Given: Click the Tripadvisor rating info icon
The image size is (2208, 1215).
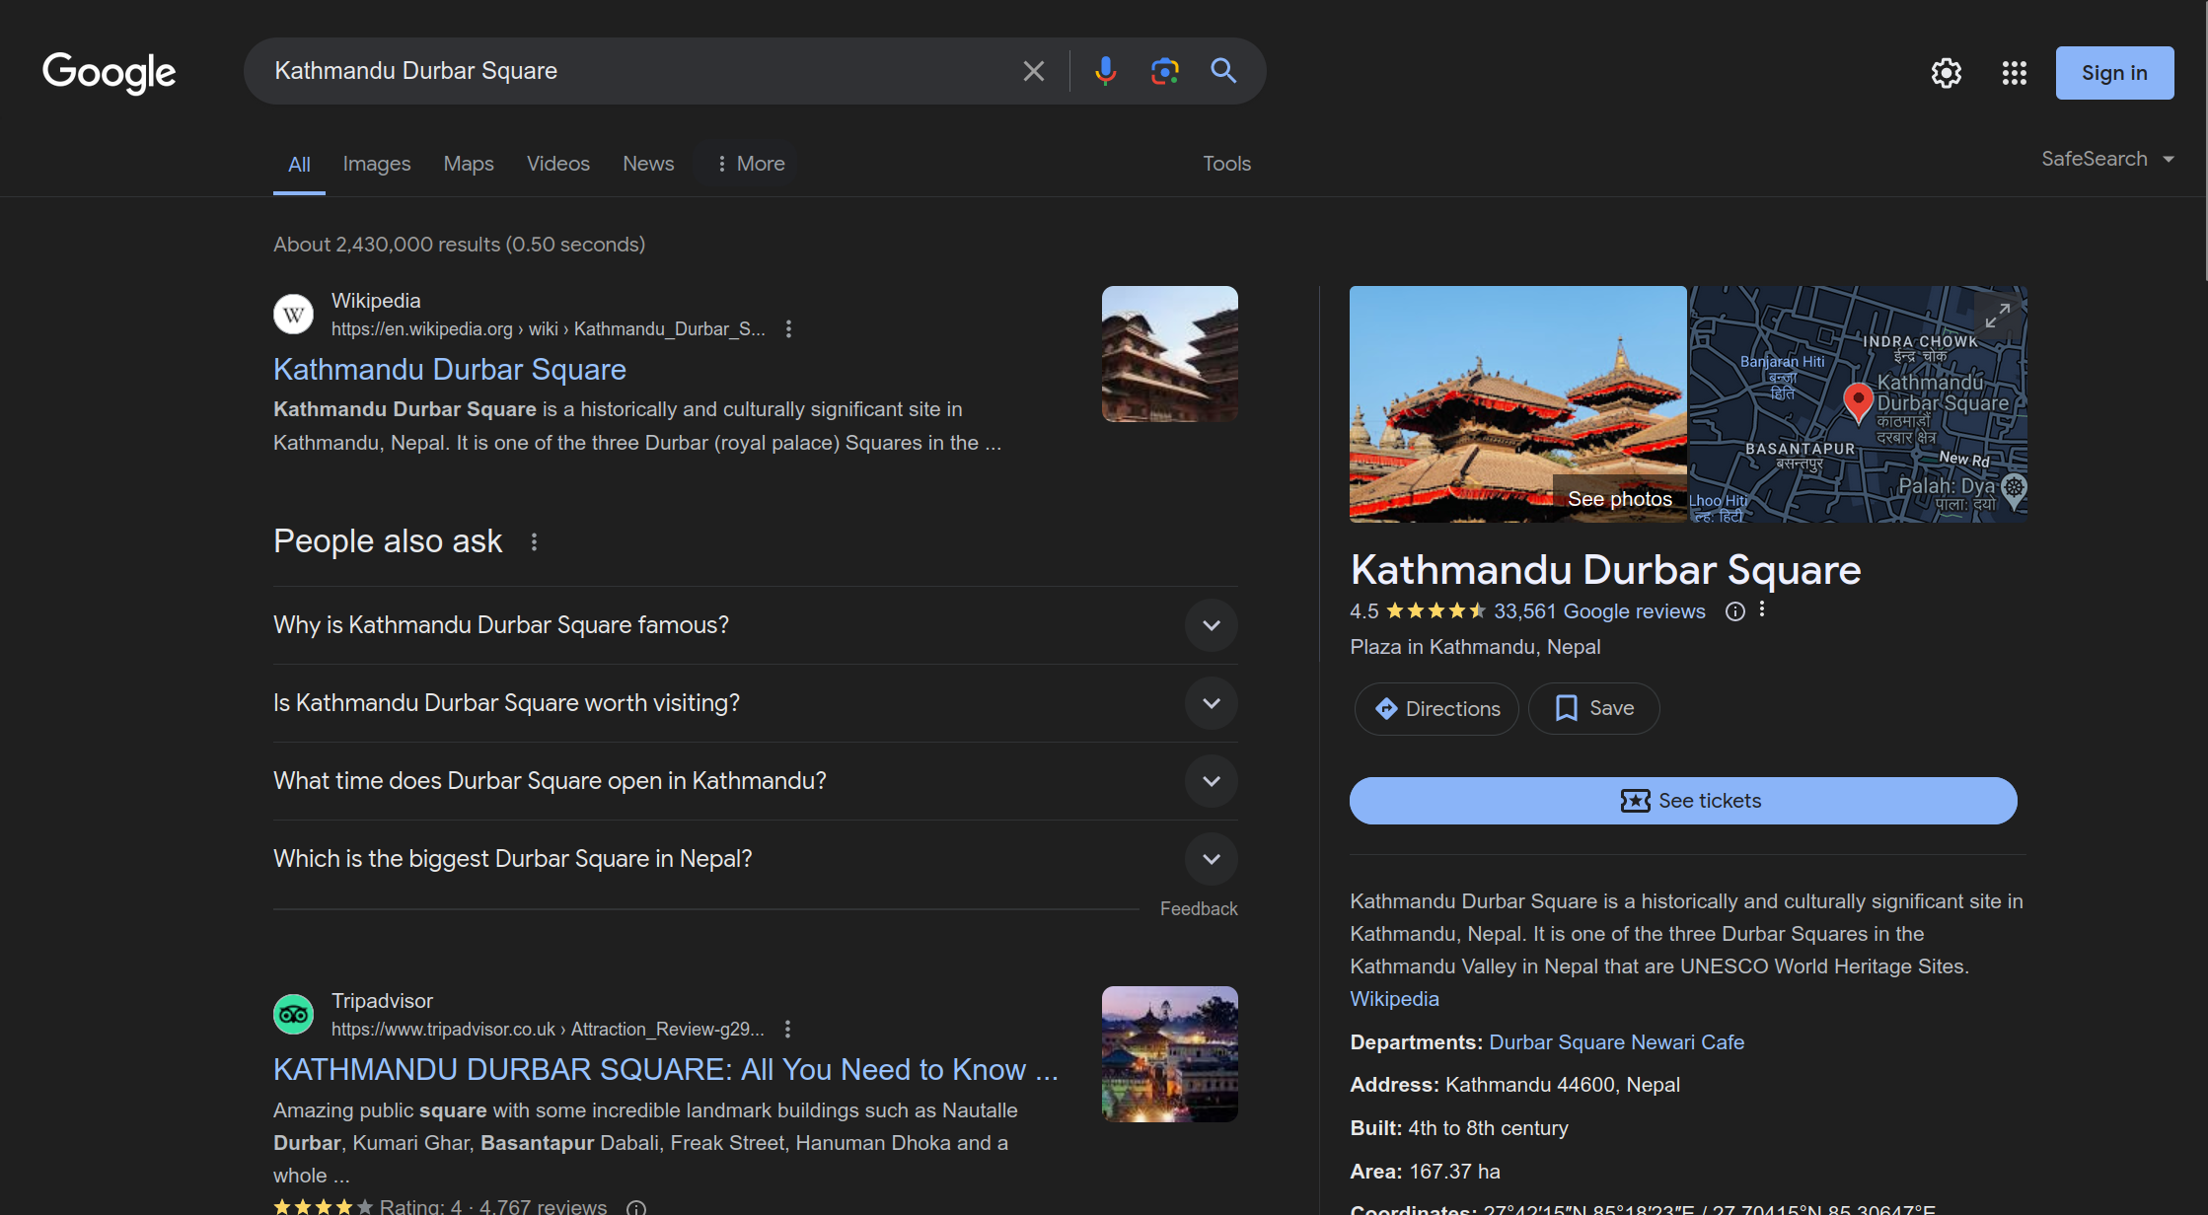Looking at the screenshot, I should [x=636, y=1208].
